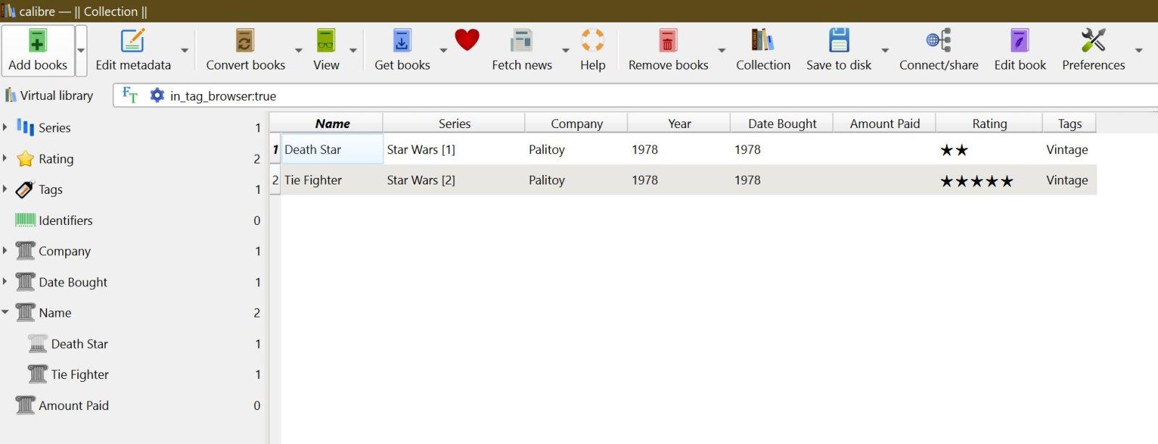Image resolution: width=1158 pixels, height=444 pixels.
Task: Expand the Rating category
Action: coord(5,158)
